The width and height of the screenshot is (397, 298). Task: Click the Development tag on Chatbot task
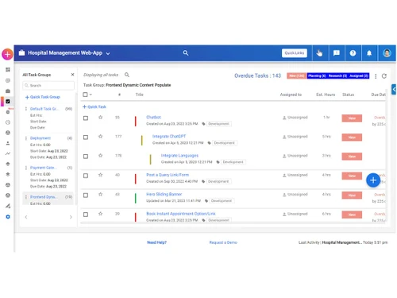pyautogui.click(x=218, y=124)
